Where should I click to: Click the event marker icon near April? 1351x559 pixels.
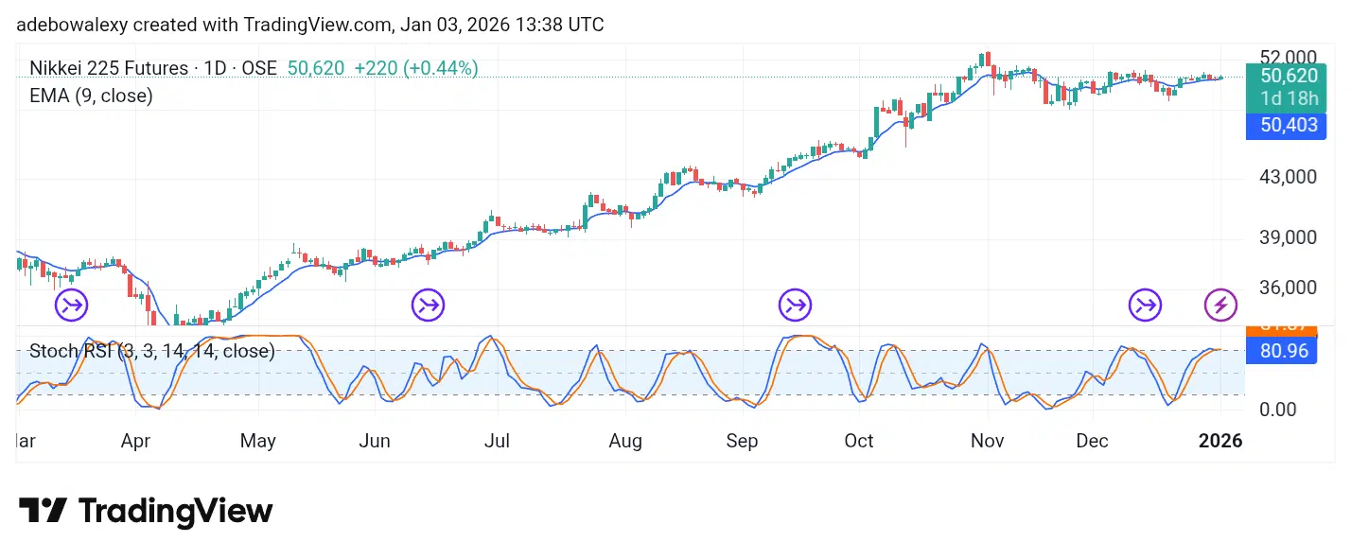[72, 305]
